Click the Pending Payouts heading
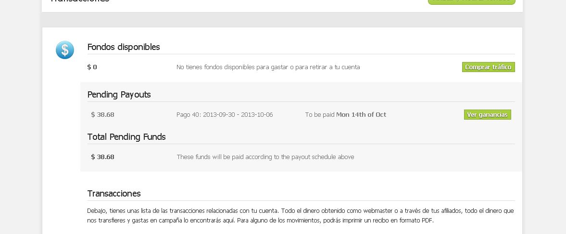The image size is (566, 234). point(119,95)
